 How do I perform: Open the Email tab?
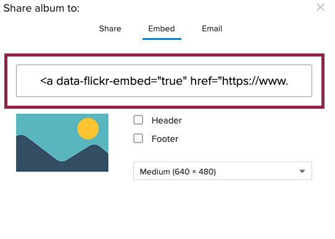[212, 28]
